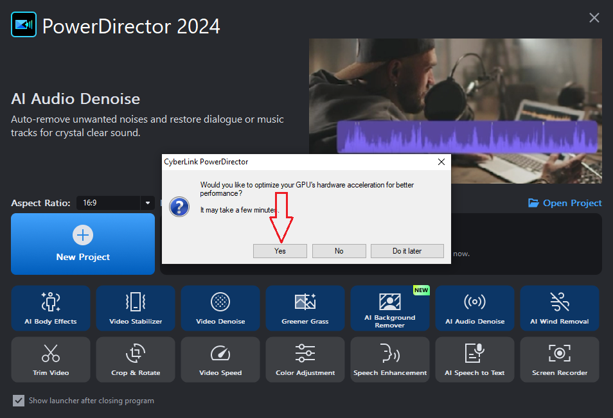Click the 16:9 aspect ratio field

[109, 203]
